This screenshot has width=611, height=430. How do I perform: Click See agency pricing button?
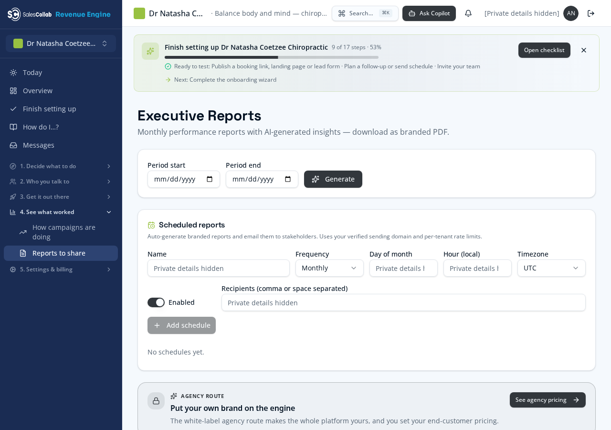(x=548, y=400)
